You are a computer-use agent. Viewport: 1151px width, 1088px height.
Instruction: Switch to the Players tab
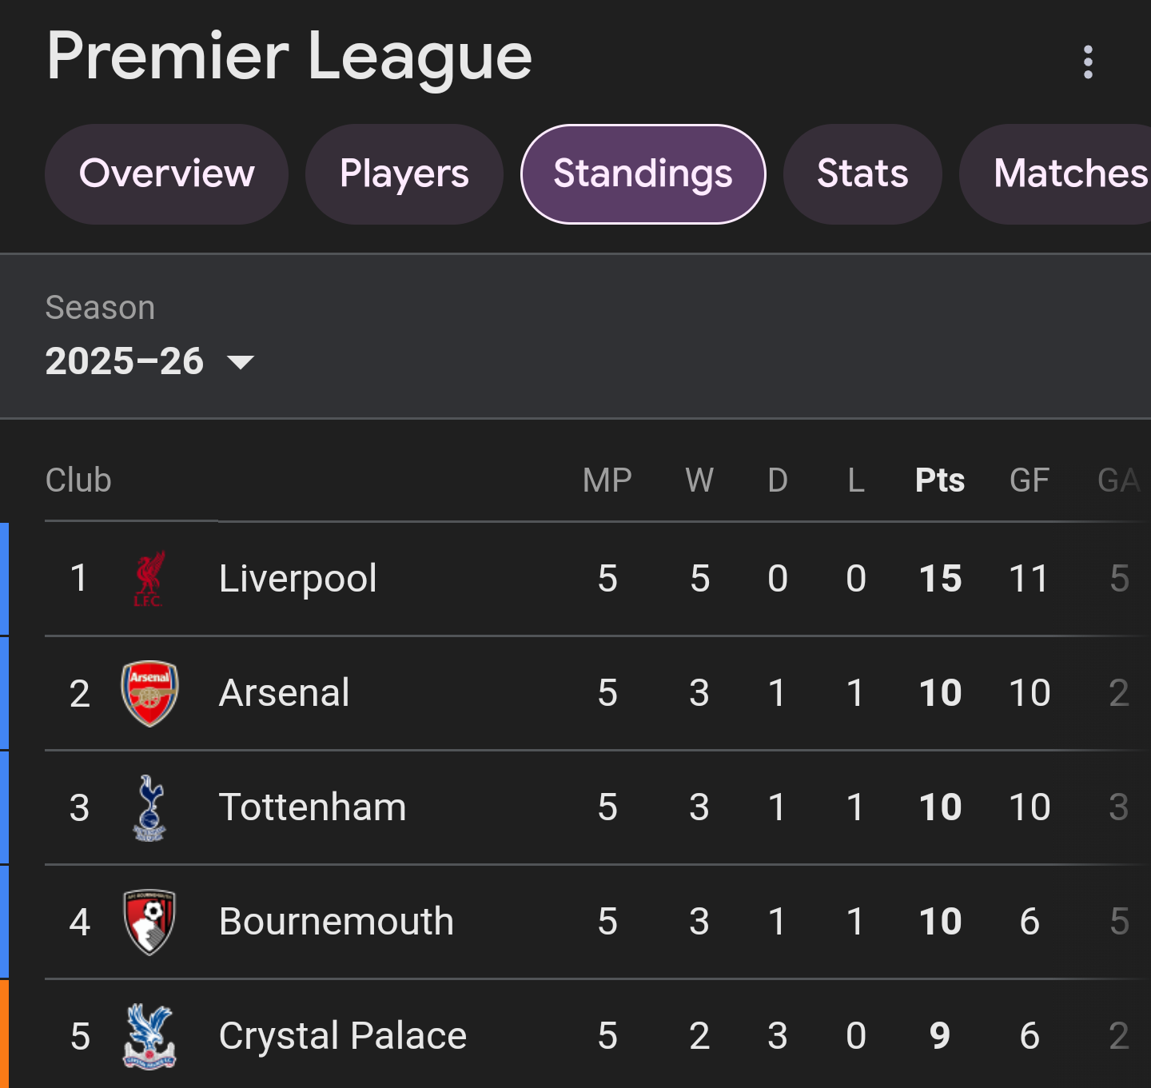point(404,174)
